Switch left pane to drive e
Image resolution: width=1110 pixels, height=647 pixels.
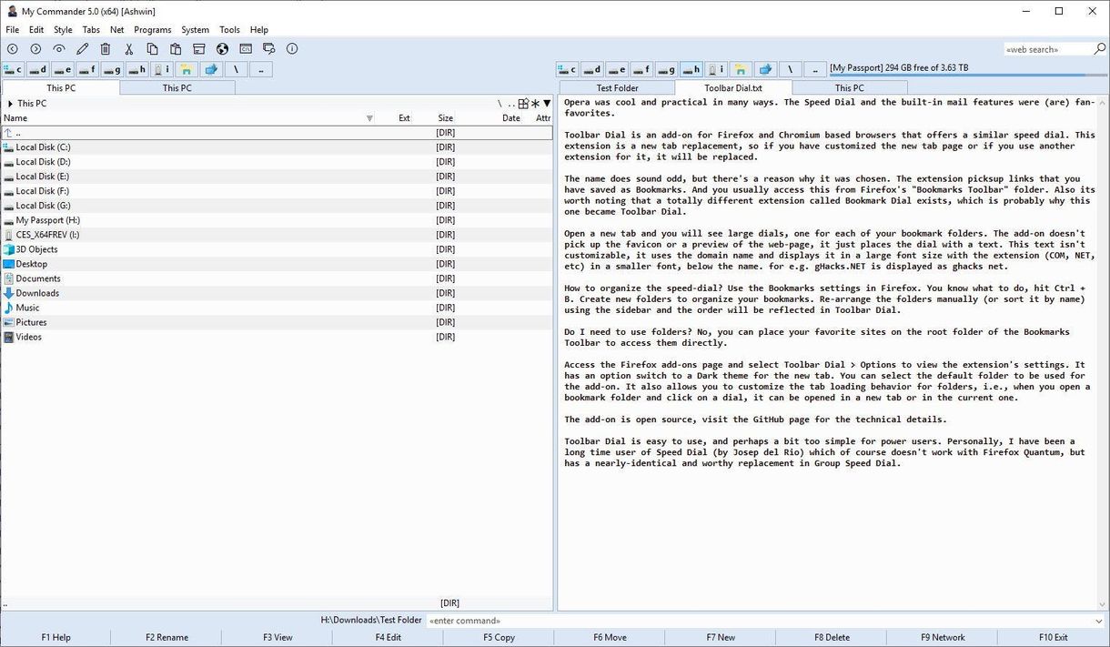63,69
